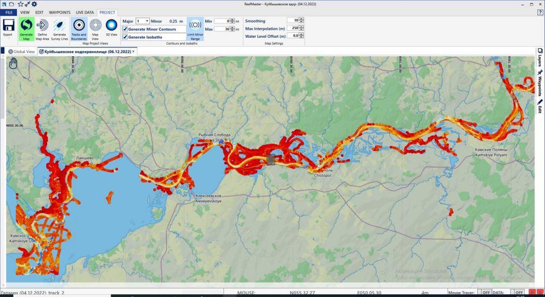Close the Куйбышевское водохранилище map tab
The height and width of the screenshot is (297, 545).
(x=134, y=51)
